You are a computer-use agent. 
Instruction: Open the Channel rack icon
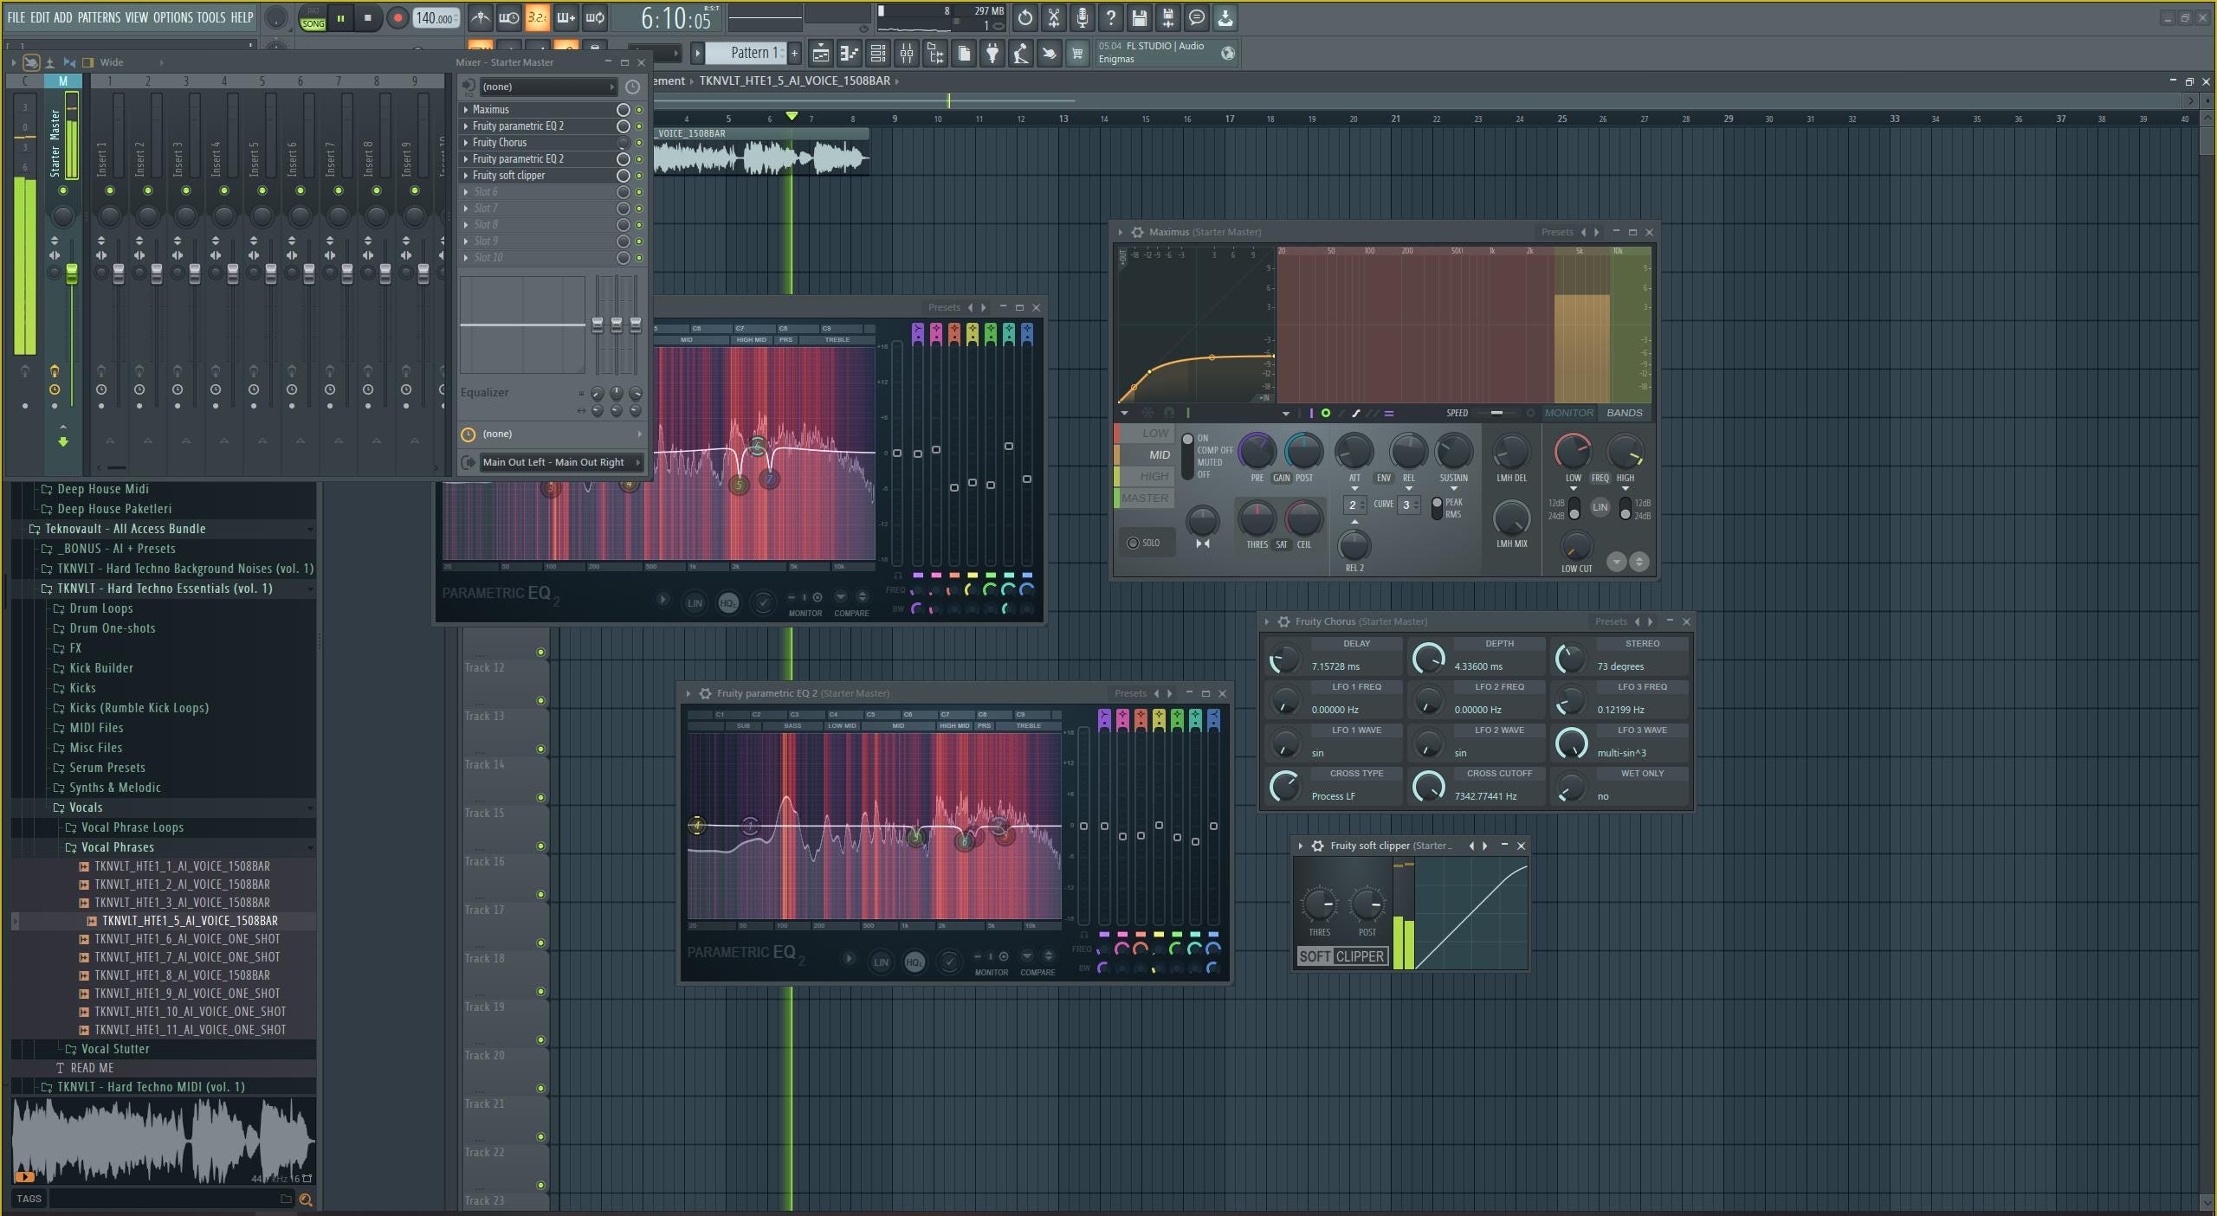[877, 54]
